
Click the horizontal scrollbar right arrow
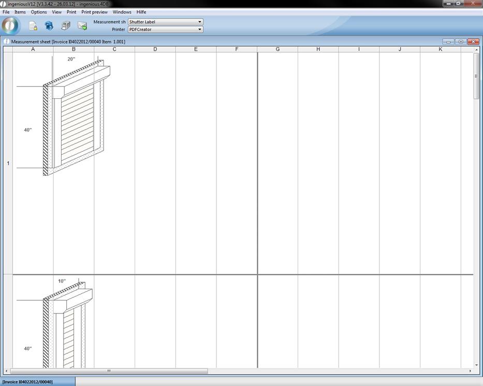470,371
